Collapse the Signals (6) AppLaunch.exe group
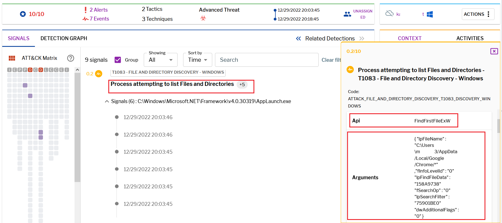502x223 pixels. pos(107,101)
